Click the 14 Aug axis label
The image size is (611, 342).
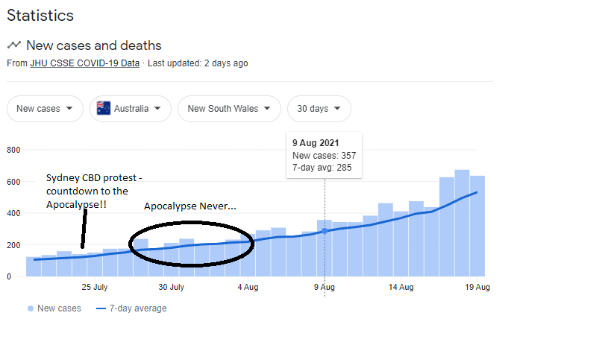(401, 287)
